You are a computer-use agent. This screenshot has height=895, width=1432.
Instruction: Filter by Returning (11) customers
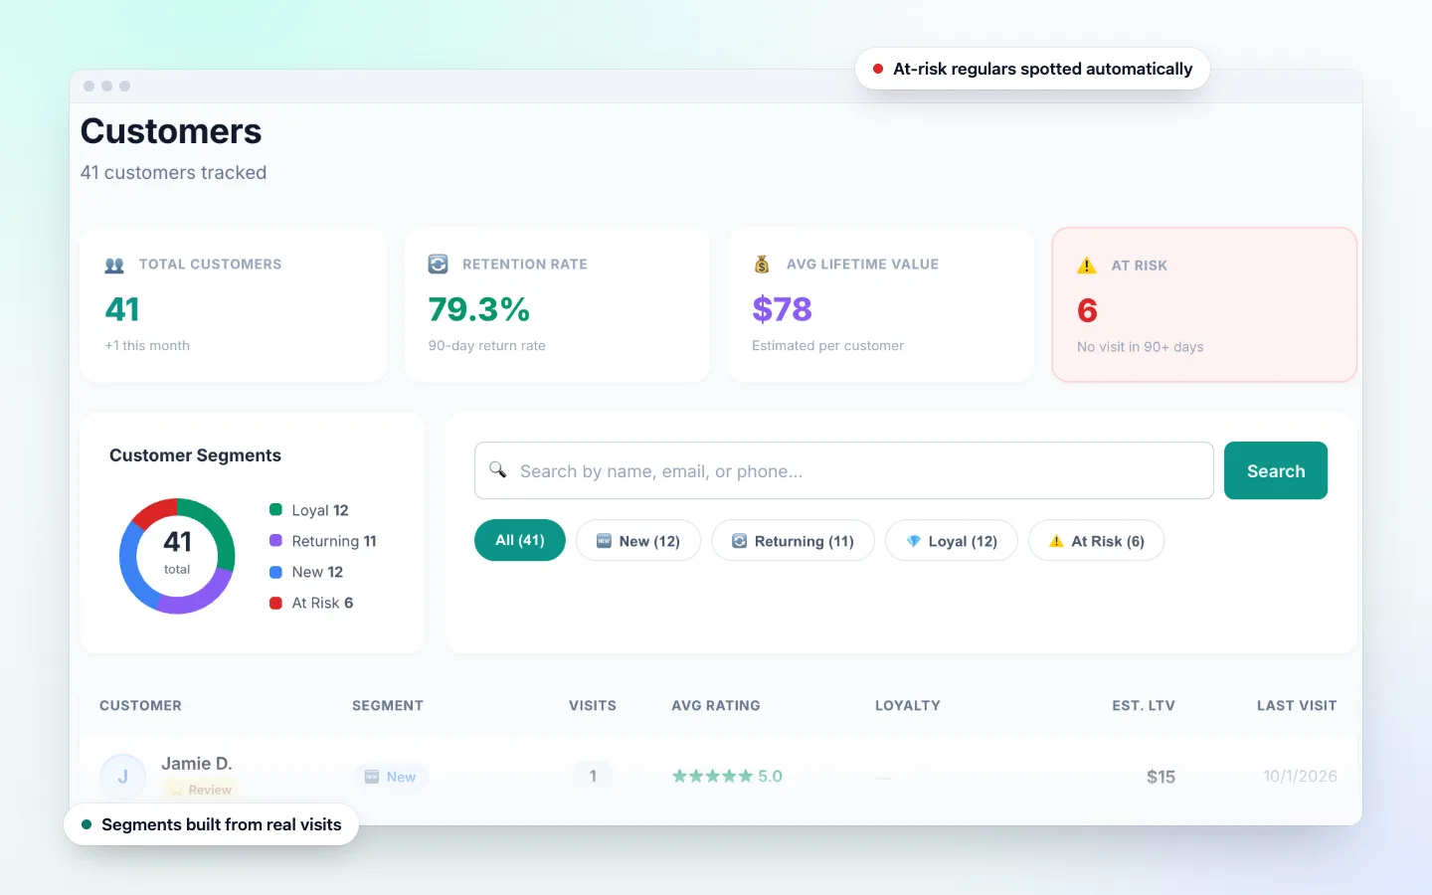pyautogui.click(x=793, y=540)
